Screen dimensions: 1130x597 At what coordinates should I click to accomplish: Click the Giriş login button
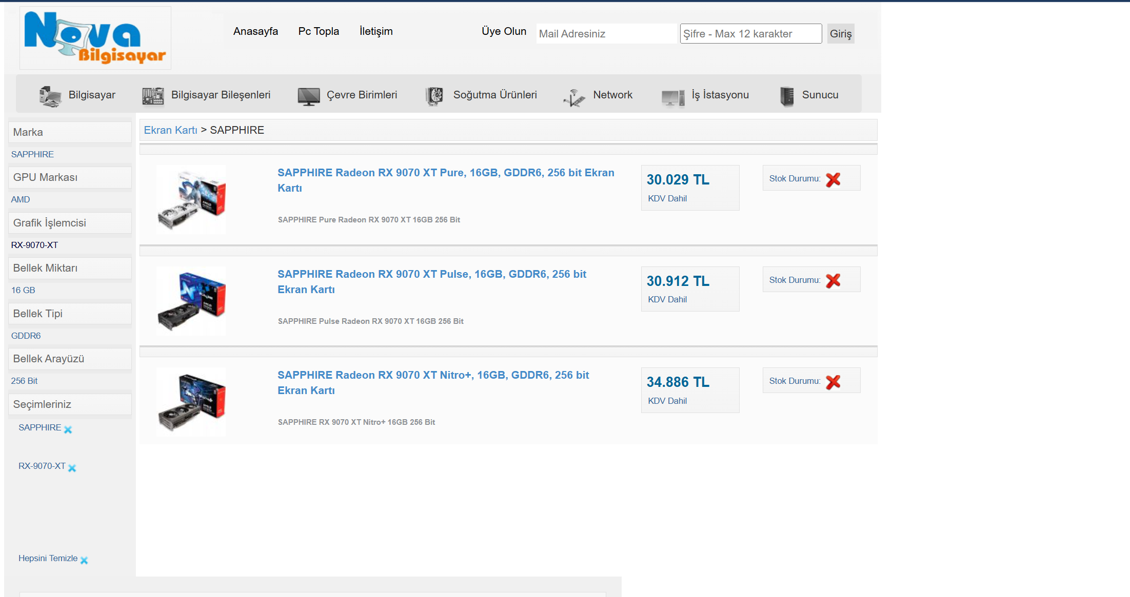pyautogui.click(x=841, y=34)
